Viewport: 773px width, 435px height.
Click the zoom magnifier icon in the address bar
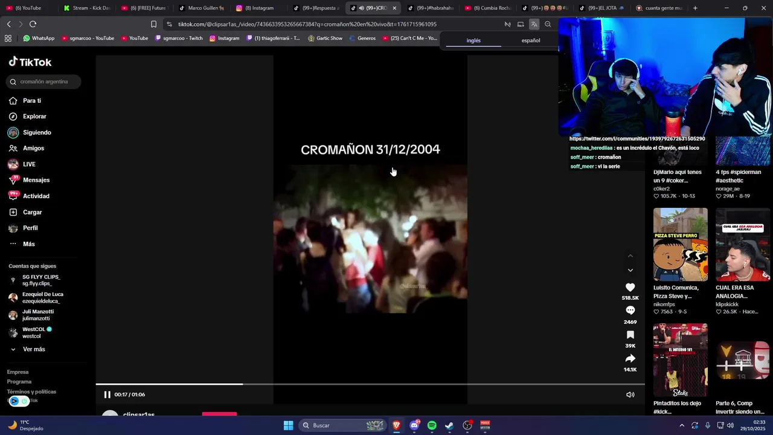[x=548, y=24]
